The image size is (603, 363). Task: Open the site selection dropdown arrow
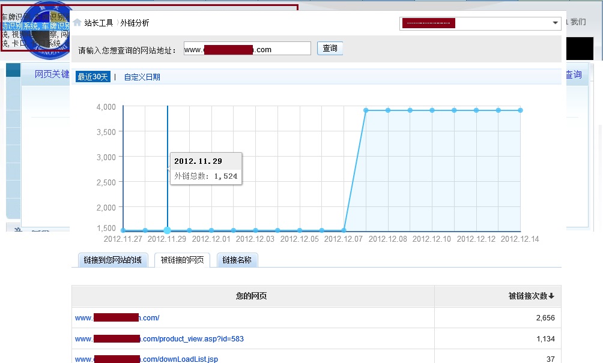[x=555, y=23]
